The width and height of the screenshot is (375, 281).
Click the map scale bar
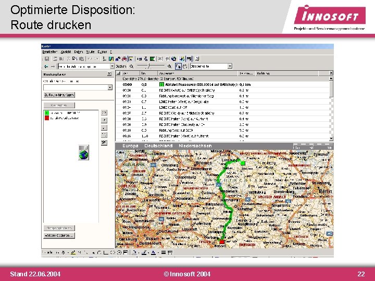(312, 146)
